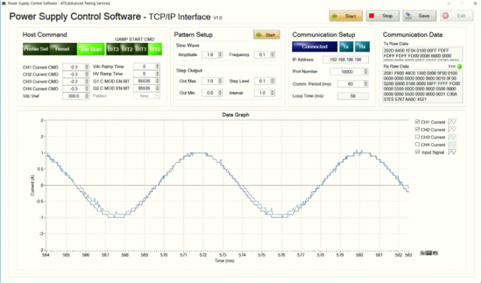The height and width of the screenshot is (283, 482).
Task: Click the Tx Raw Data text box
Action: [x=423, y=54]
